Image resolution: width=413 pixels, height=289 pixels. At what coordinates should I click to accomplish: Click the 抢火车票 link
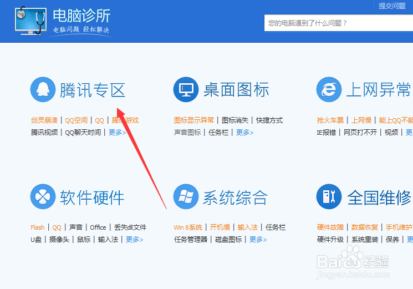tap(330, 120)
